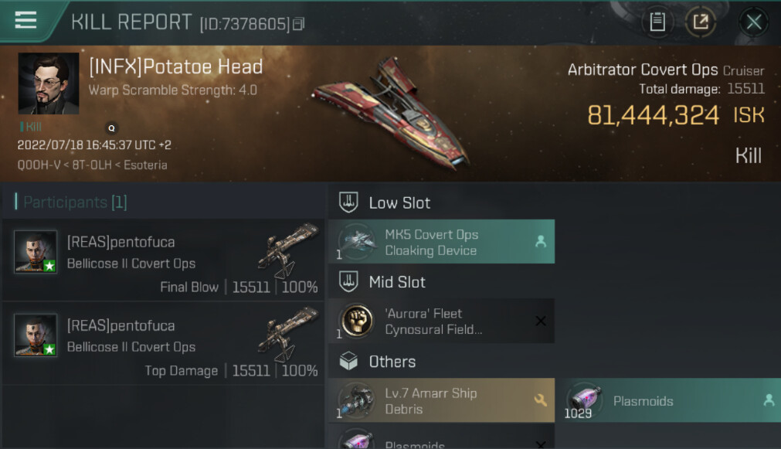Screen dimensions: 781x449
Task: Click the Others section header
Action: pyautogui.click(x=392, y=362)
